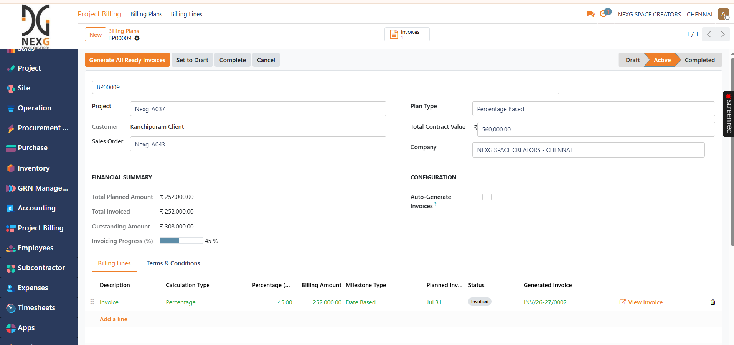Open the Subcontractor module icon
The height and width of the screenshot is (345, 734).
pos(11,268)
